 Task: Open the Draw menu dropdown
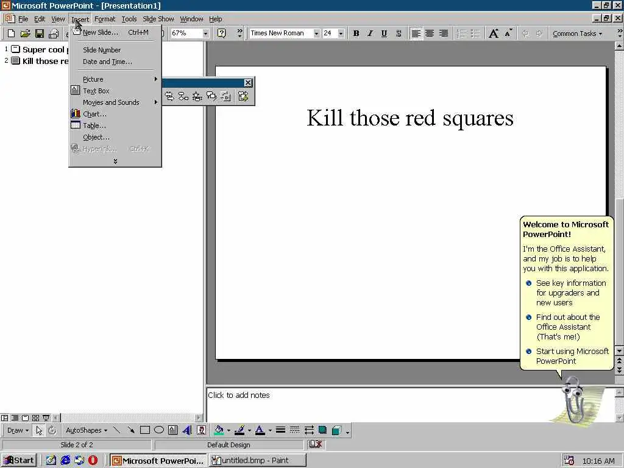pos(18,430)
